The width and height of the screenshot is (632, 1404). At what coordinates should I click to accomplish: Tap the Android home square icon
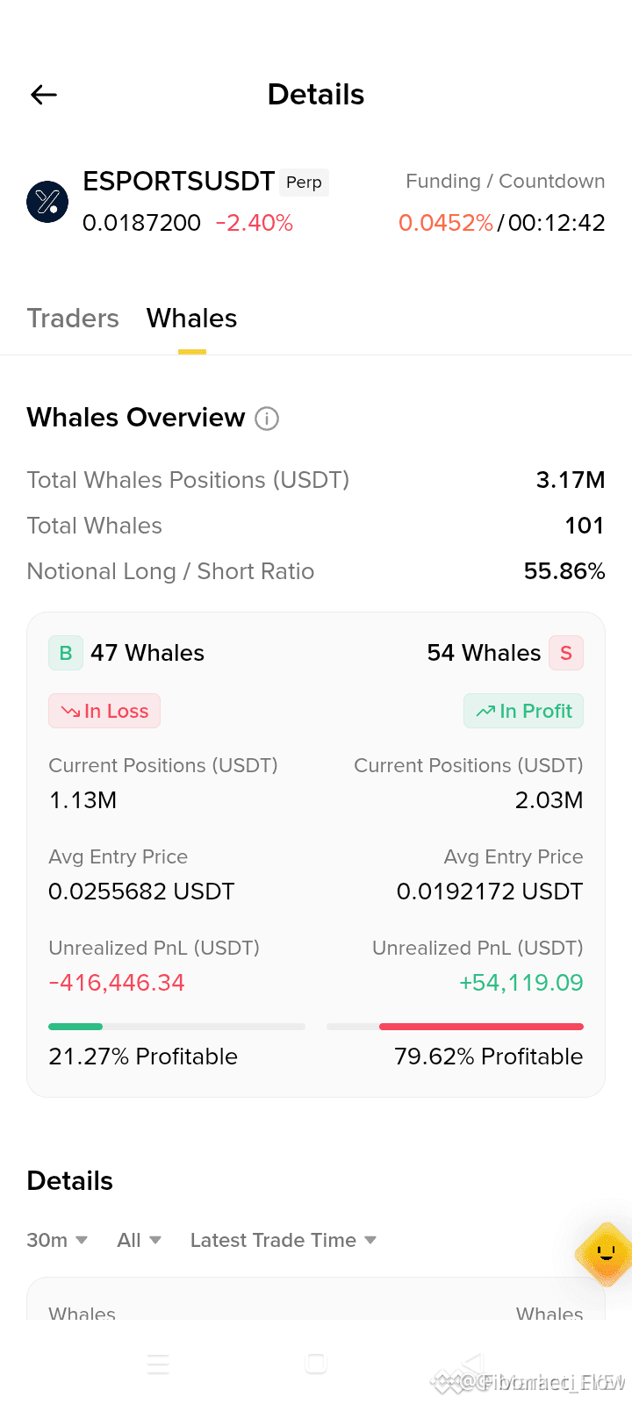[316, 1363]
